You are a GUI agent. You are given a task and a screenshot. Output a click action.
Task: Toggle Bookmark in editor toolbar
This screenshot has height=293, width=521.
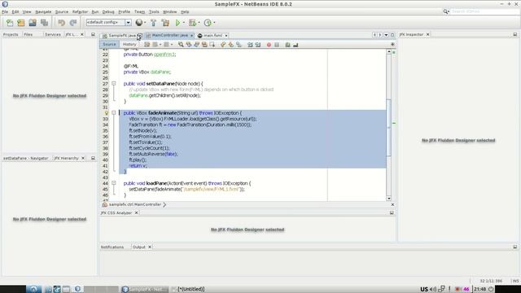(x=239, y=45)
